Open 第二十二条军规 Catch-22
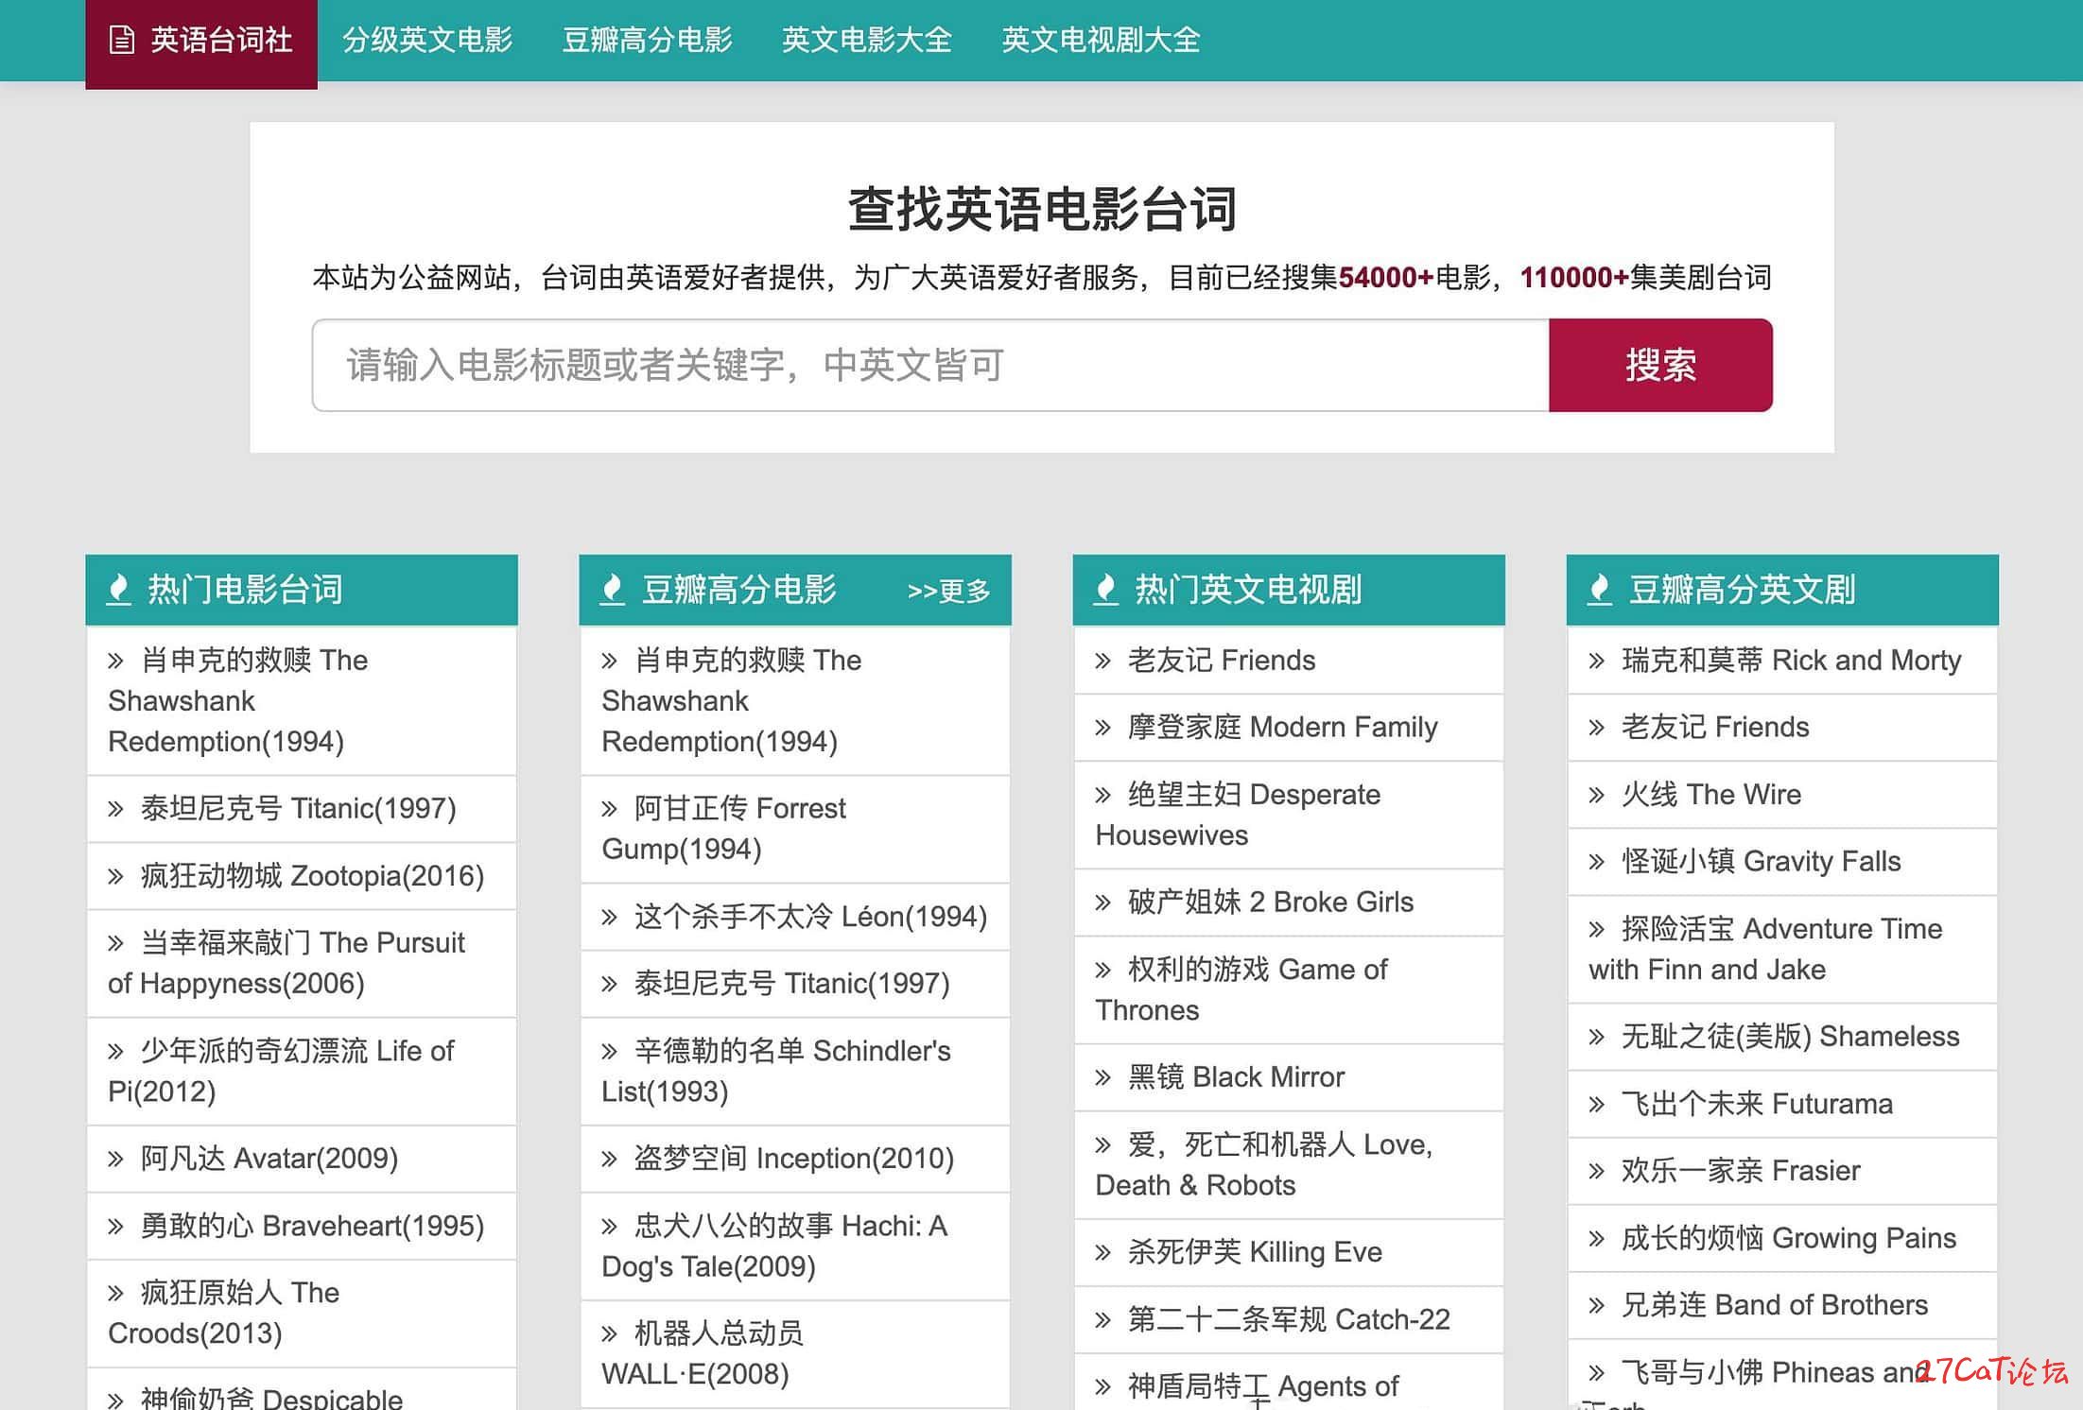 [1289, 1319]
